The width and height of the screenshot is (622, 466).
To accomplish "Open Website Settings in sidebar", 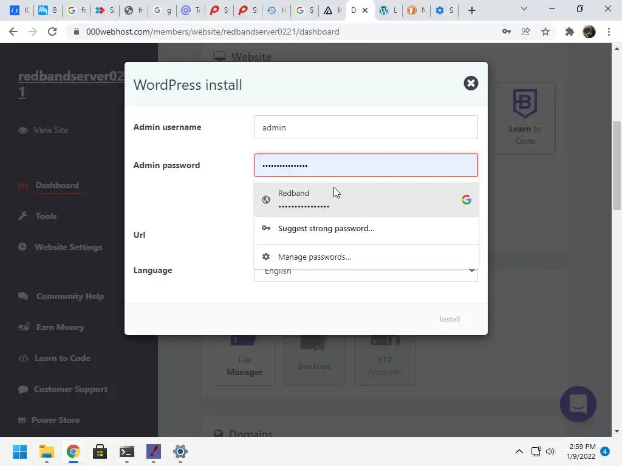I will (68, 247).
